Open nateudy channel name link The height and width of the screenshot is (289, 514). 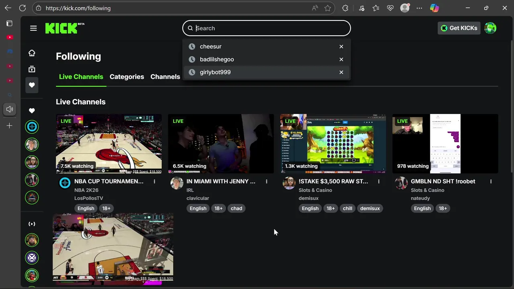(420, 198)
